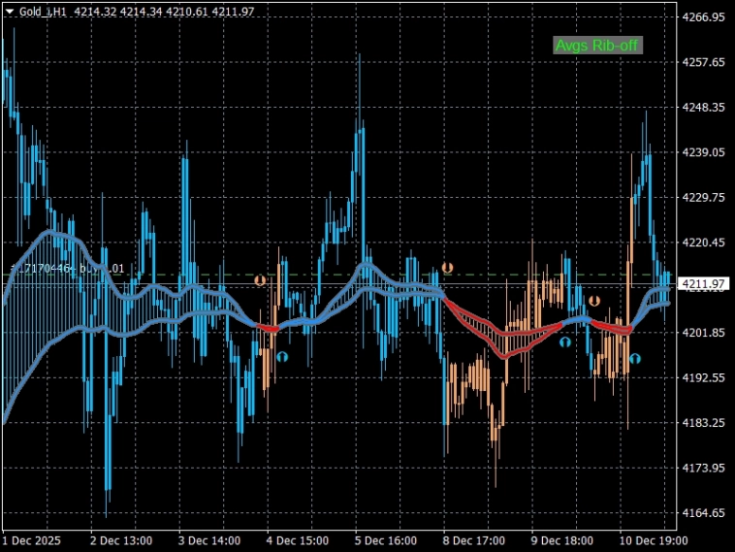Click the 4266.95 price scale value
Viewport: 735px width, 552px height.
click(704, 17)
